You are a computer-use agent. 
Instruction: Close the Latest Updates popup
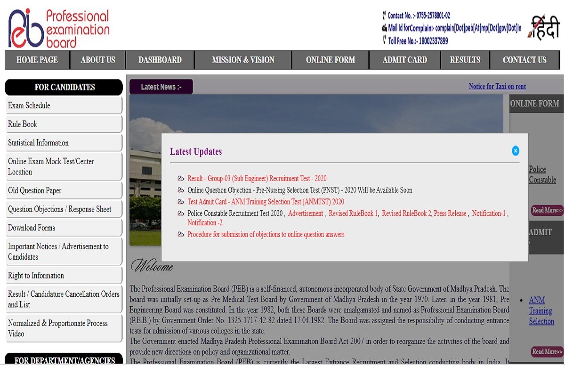coord(515,151)
